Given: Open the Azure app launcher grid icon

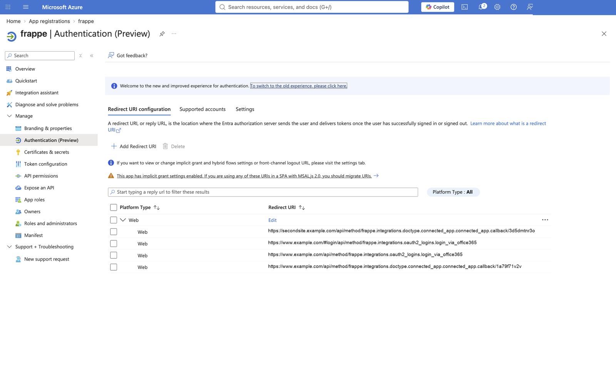Looking at the screenshot, I should 8,7.
